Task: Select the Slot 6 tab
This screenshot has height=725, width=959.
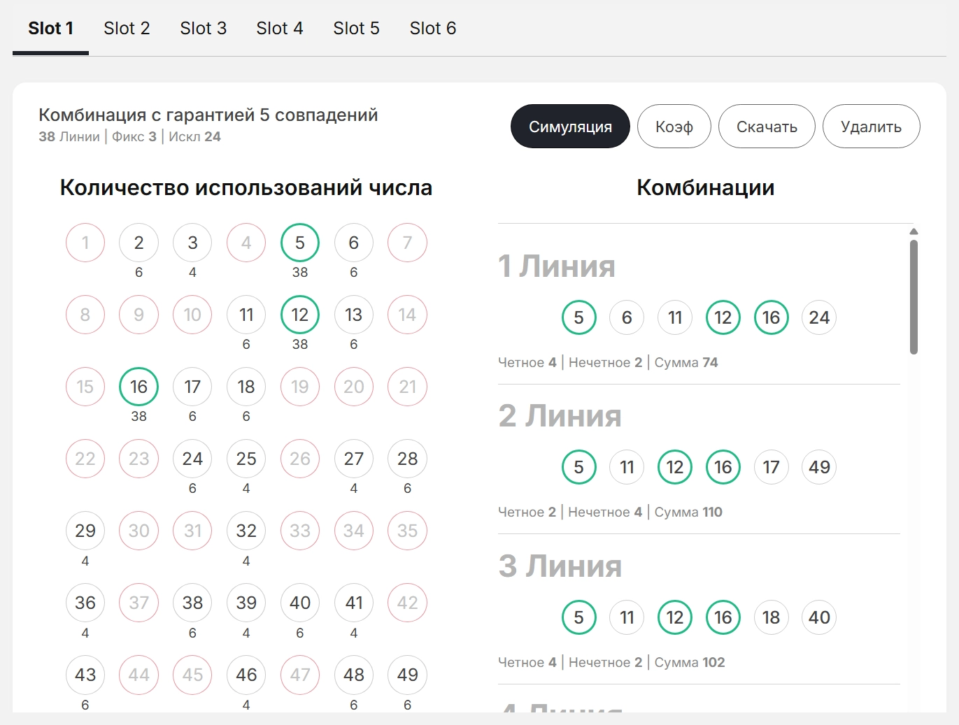Action: [x=432, y=29]
